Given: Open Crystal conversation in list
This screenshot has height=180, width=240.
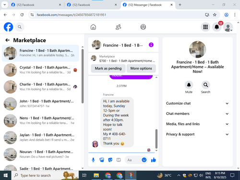Looking at the screenshot, I should 40,70.
